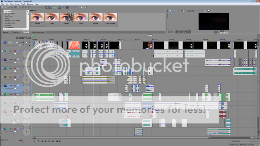Select Brightness and Contrast effect
Image resolution: width=260 pixels, height=146 pixels.
point(12,21)
